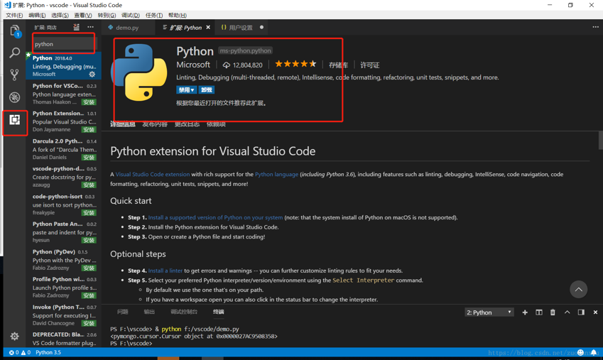Image resolution: width=603 pixels, height=360 pixels.
Task: Open the Search view in activity bar
Action: (15, 53)
